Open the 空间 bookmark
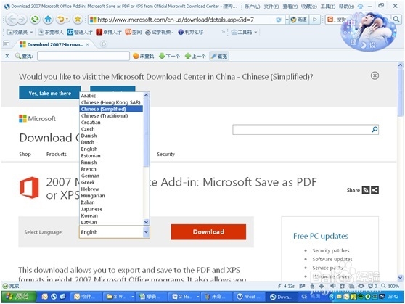Screen dimensions: 405x304 pyautogui.click(x=134, y=32)
